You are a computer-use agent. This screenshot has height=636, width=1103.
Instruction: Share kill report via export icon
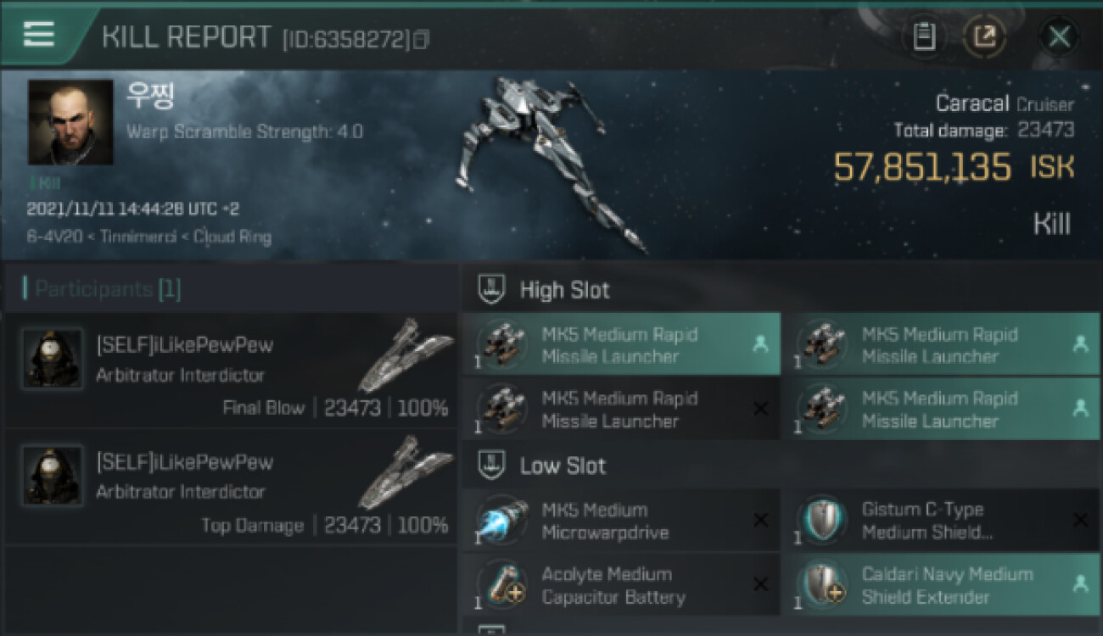[985, 36]
